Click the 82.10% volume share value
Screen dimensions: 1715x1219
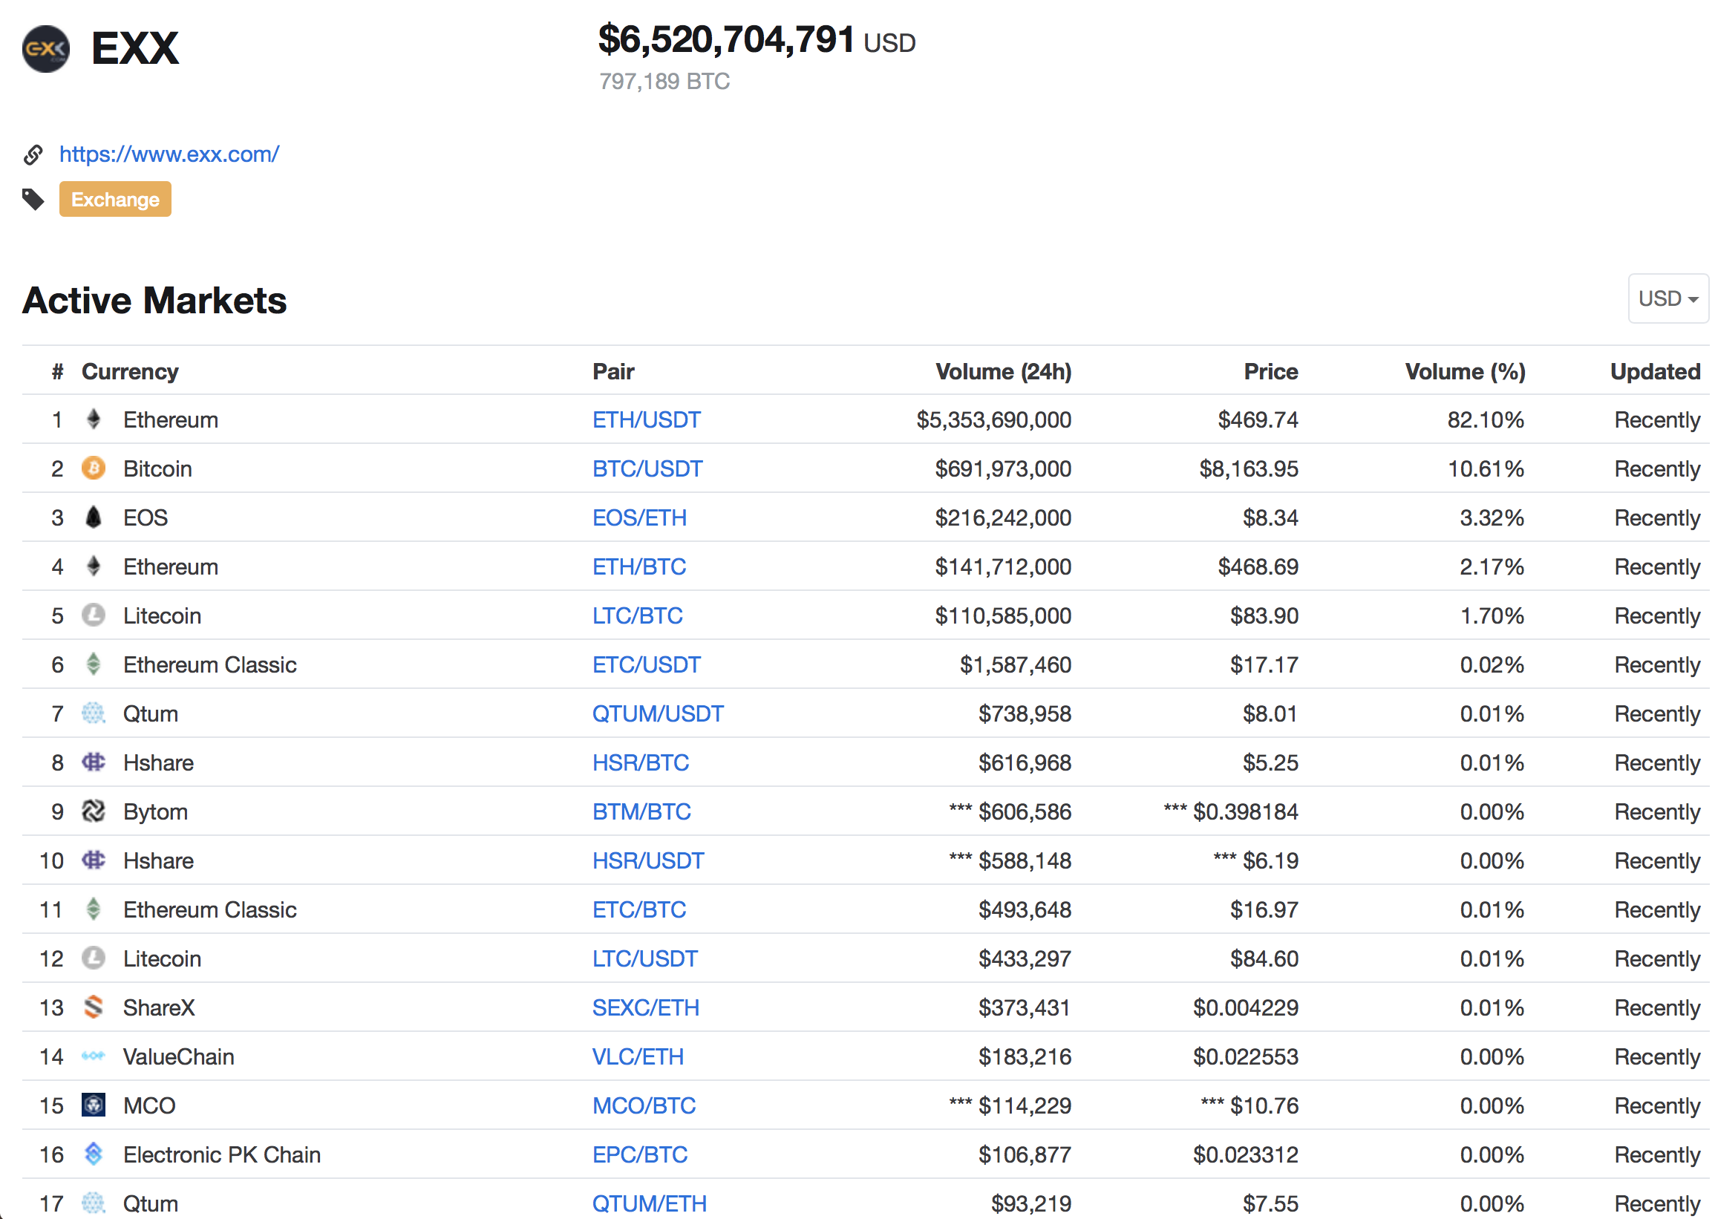point(1486,419)
